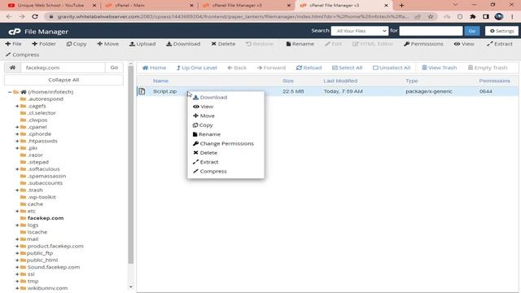
Task: Select the product.facekep.com folder in the tree
Action: pos(55,246)
